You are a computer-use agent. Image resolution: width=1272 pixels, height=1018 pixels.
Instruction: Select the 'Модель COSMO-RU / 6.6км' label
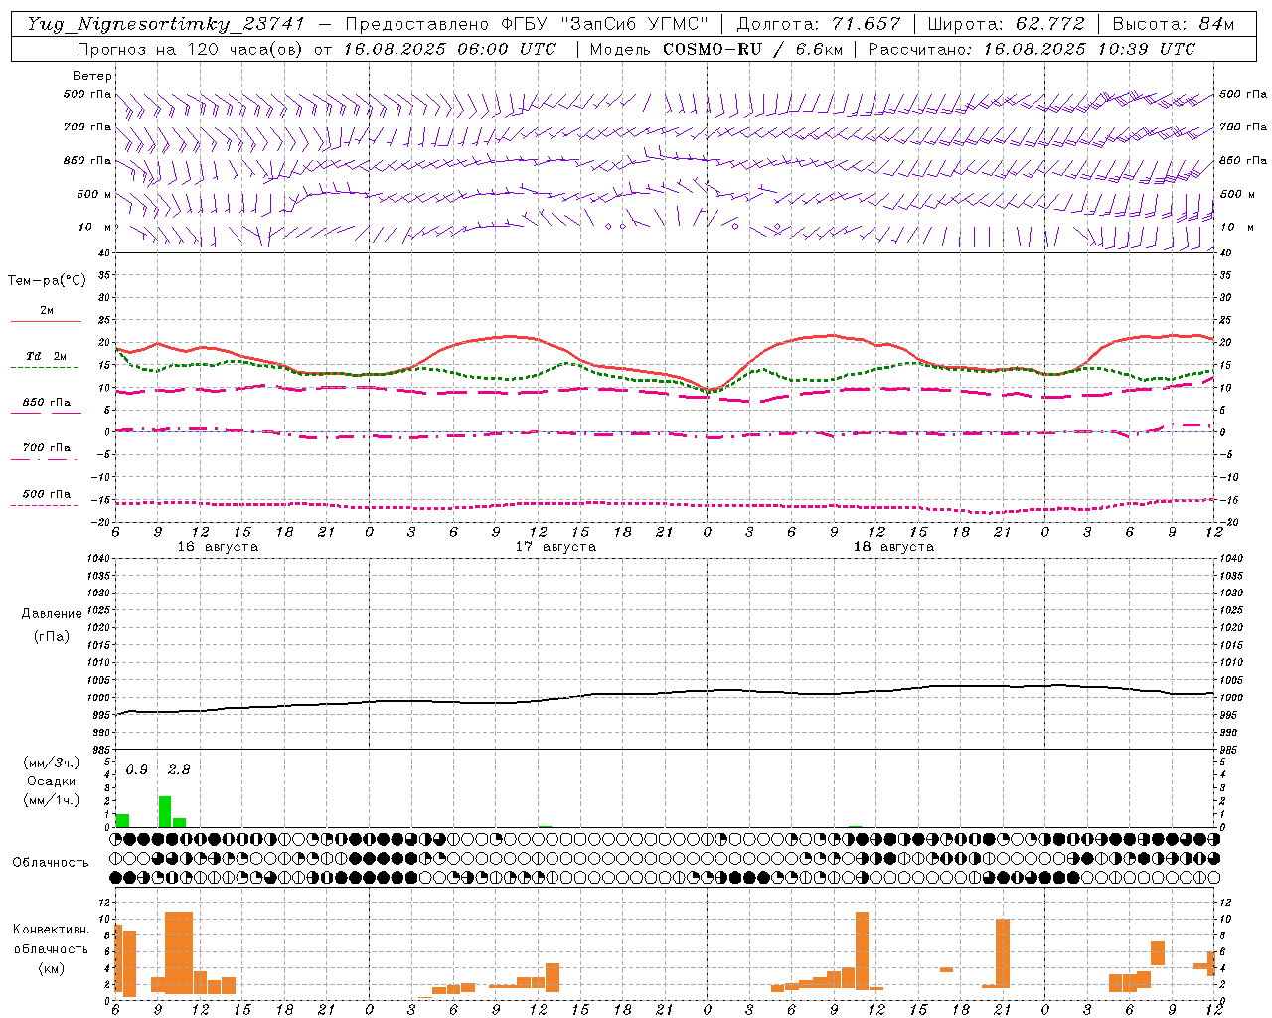tap(715, 49)
